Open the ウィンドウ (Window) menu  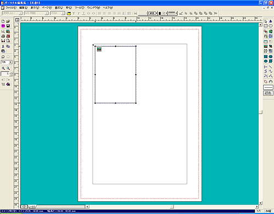[x=94, y=8]
